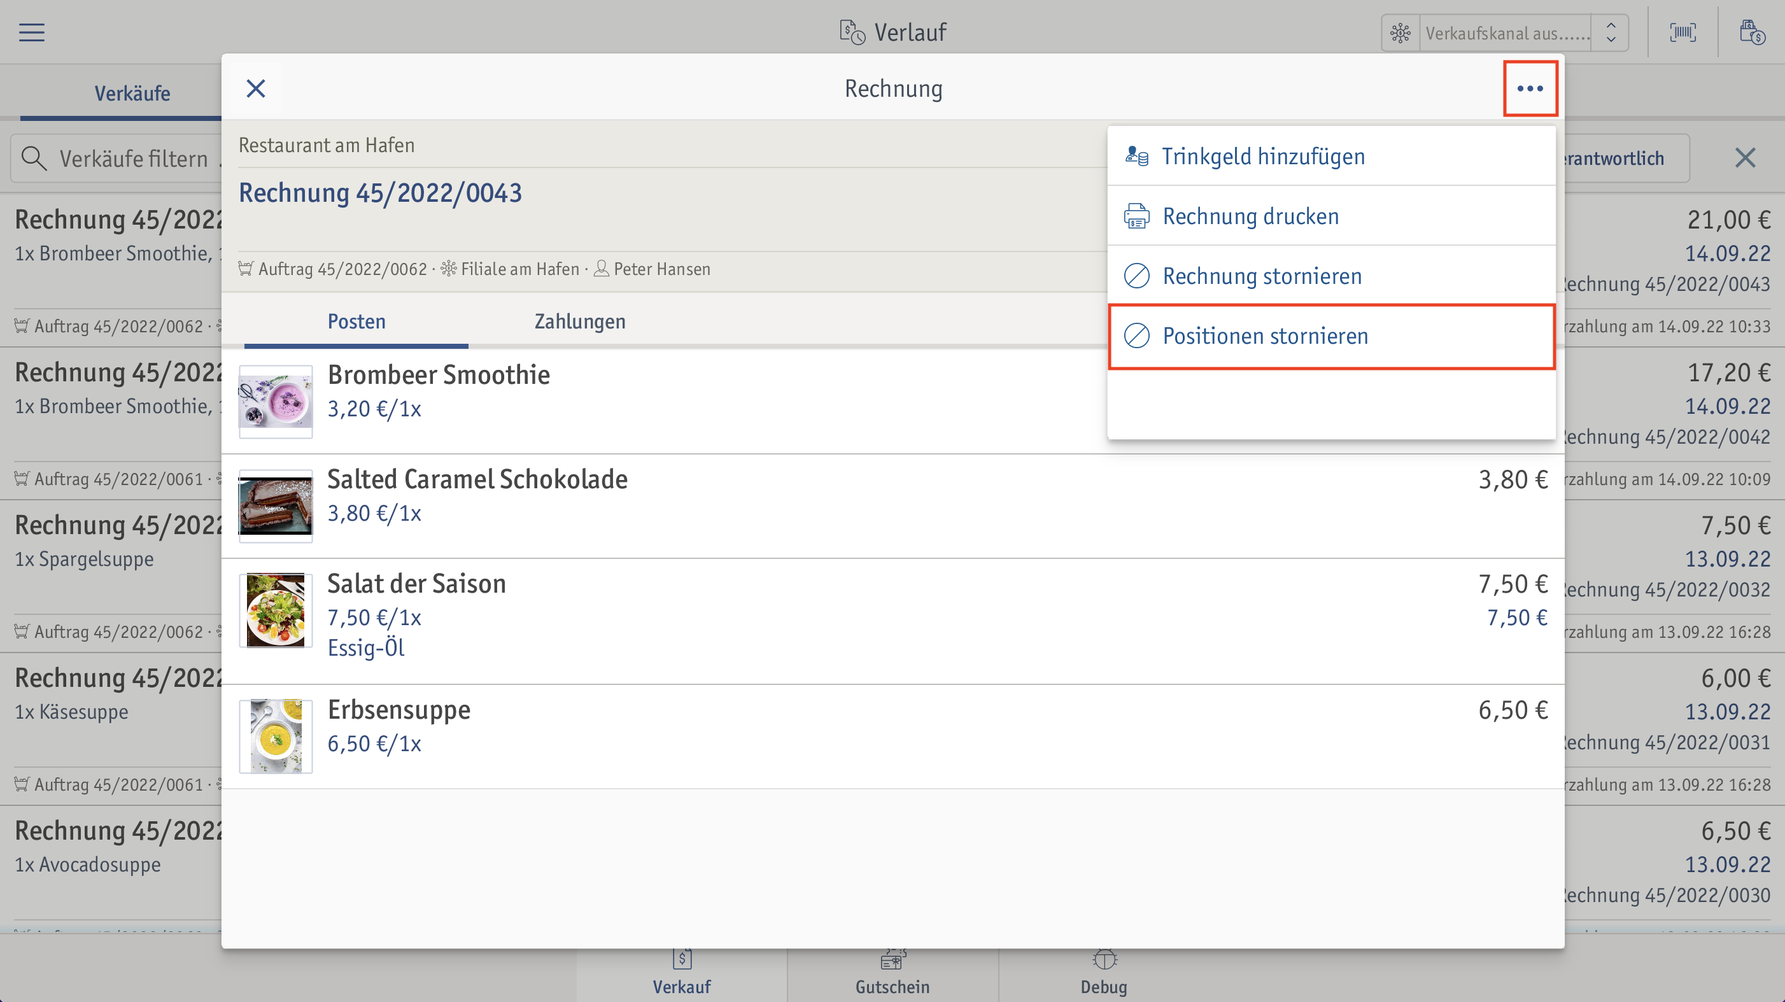This screenshot has height=1002, width=1785.
Task: Click the 17,20 € invoice amount in the list
Action: [1729, 373]
